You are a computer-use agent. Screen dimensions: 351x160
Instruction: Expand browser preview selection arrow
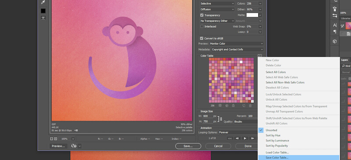click(x=80, y=146)
